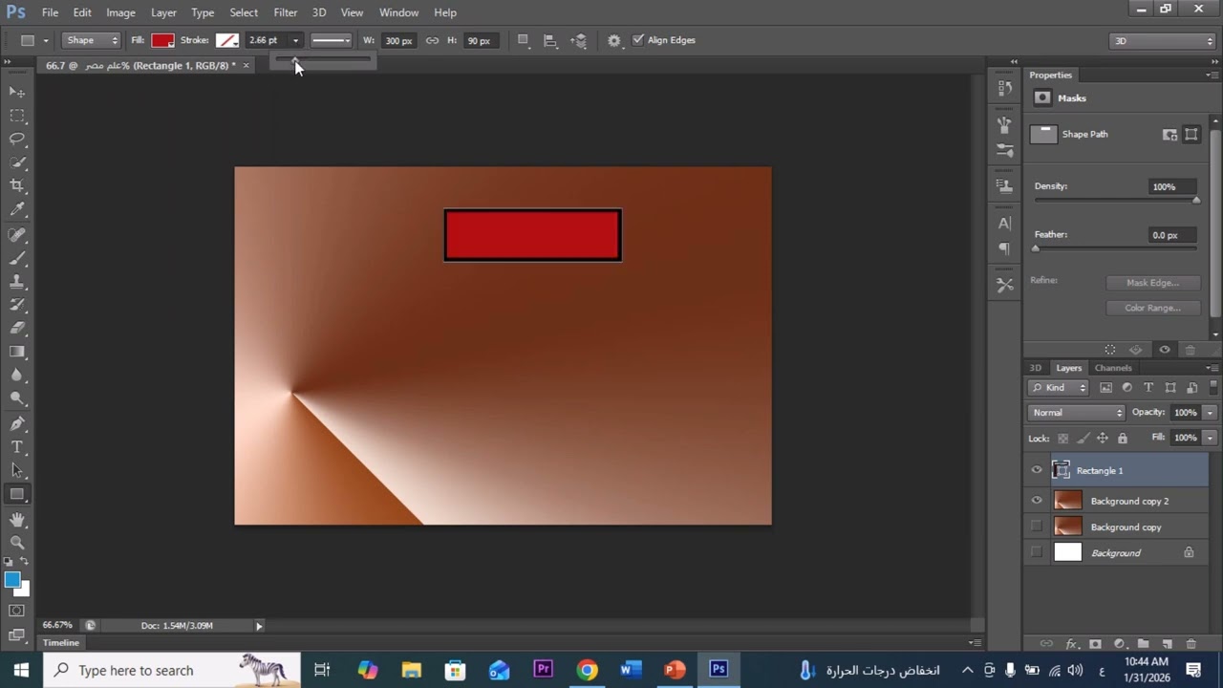This screenshot has width=1223, height=688.
Task: Create a new group folder icon
Action: pos(1143,644)
